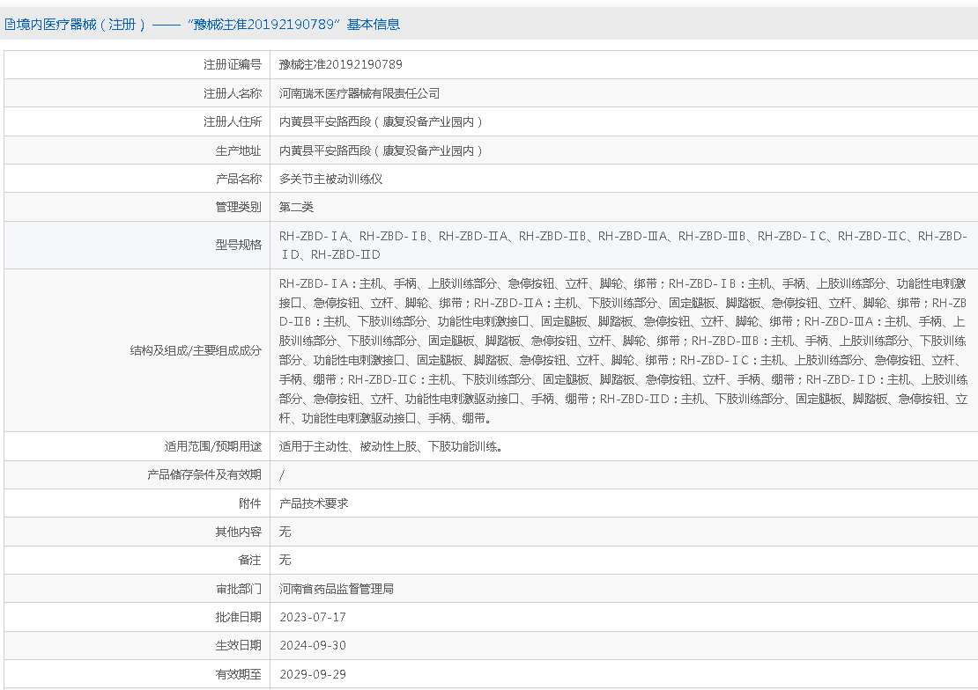This screenshot has width=978, height=690.
Task: Click the structure and composition description text
Action: [622, 349]
